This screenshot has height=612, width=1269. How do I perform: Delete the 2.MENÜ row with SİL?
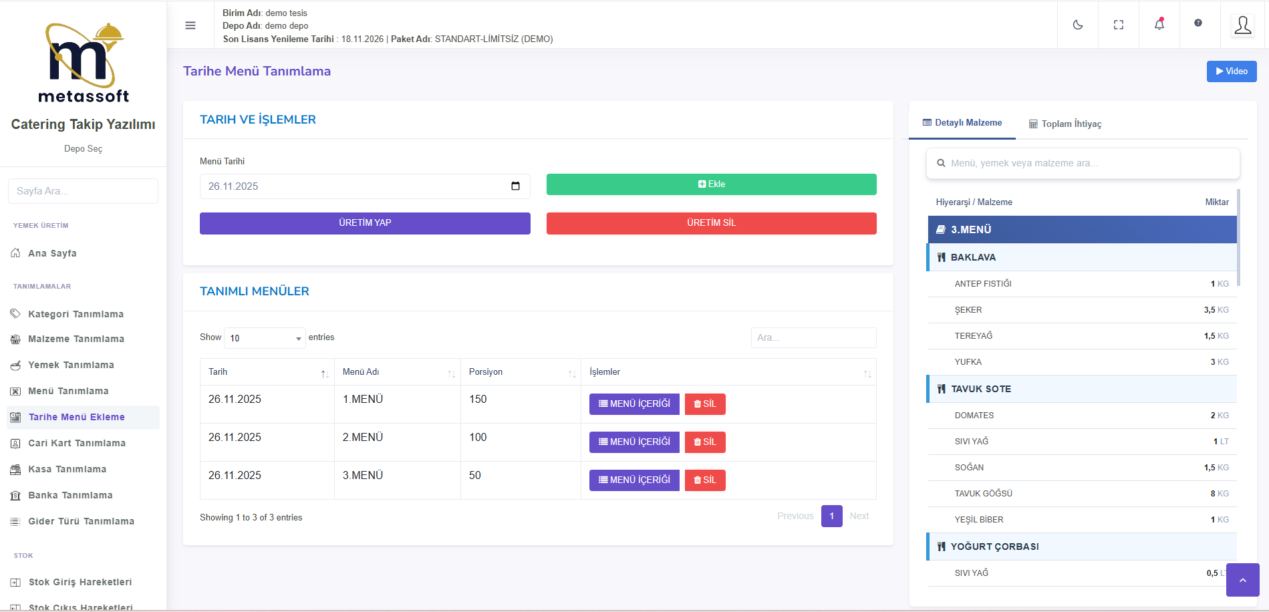(704, 442)
